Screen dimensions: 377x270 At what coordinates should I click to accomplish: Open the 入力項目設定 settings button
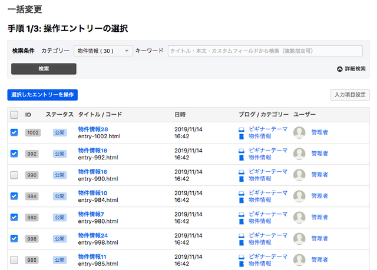[x=350, y=95]
